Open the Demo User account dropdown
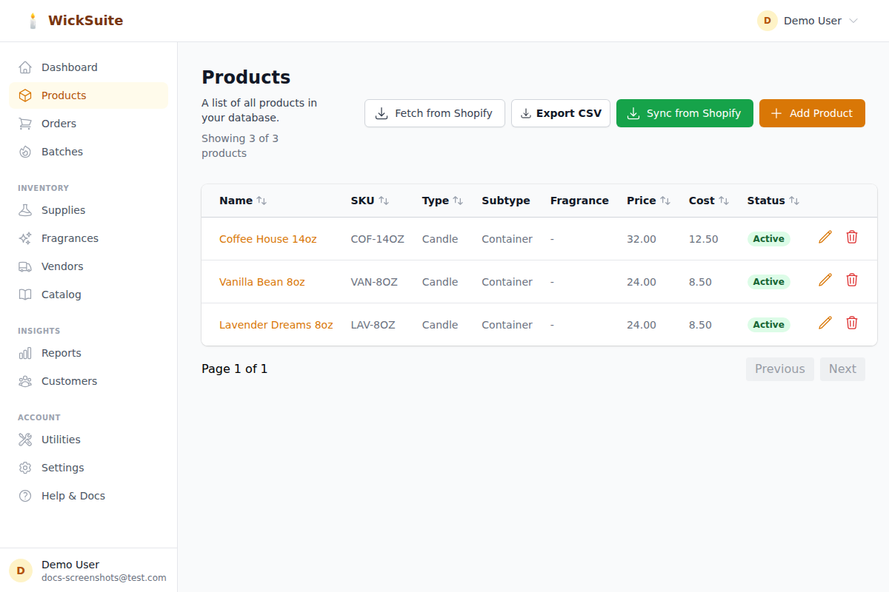This screenshot has height=592, width=889. pyautogui.click(x=808, y=21)
